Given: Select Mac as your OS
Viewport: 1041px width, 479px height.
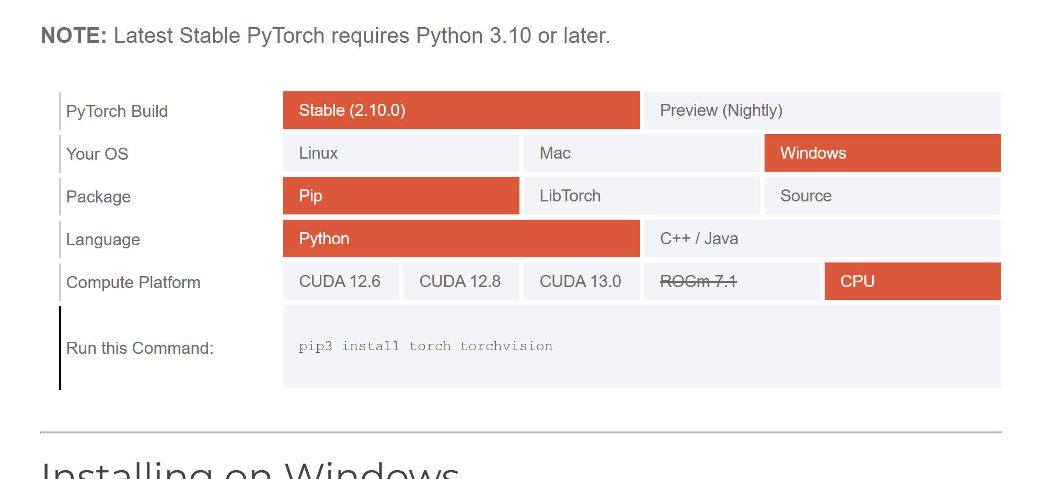Looking at the screenshot, I should [642, 153].
